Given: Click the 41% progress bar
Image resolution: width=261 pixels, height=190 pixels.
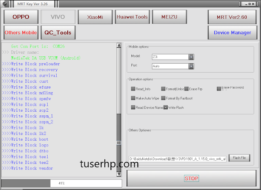Looking at the screenshot, I should point(62,183).
